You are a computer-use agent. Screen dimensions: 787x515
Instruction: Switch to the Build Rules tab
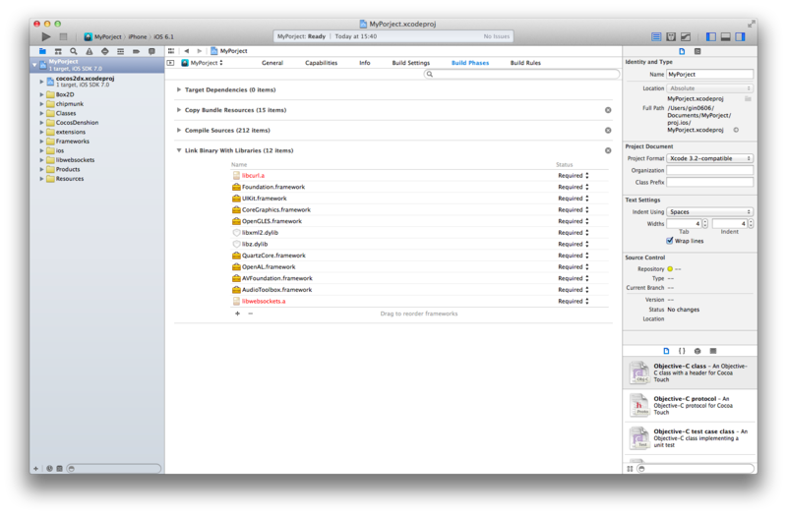click(x=525, y=63)
